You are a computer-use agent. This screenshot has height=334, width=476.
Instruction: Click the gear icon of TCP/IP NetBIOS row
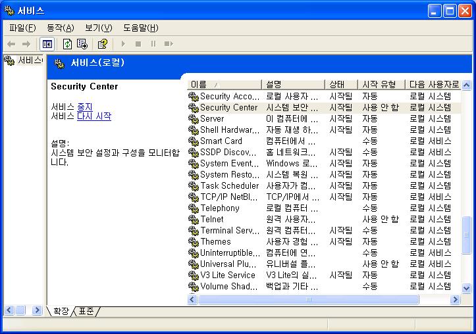click(194, 197)
